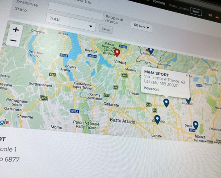Select the blue store pin under M&M SPORT popup

pos(166,103)
